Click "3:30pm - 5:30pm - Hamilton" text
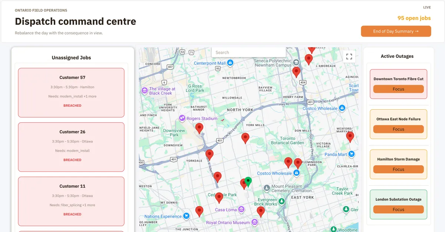 point(72,87)
